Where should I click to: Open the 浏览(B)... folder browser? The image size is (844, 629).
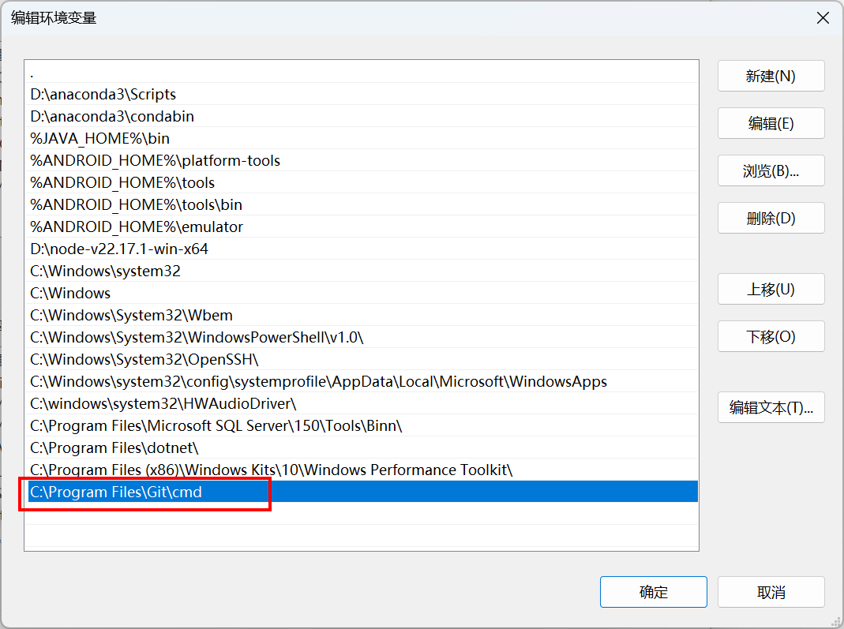pyautogui.click(x=771, y=170)
